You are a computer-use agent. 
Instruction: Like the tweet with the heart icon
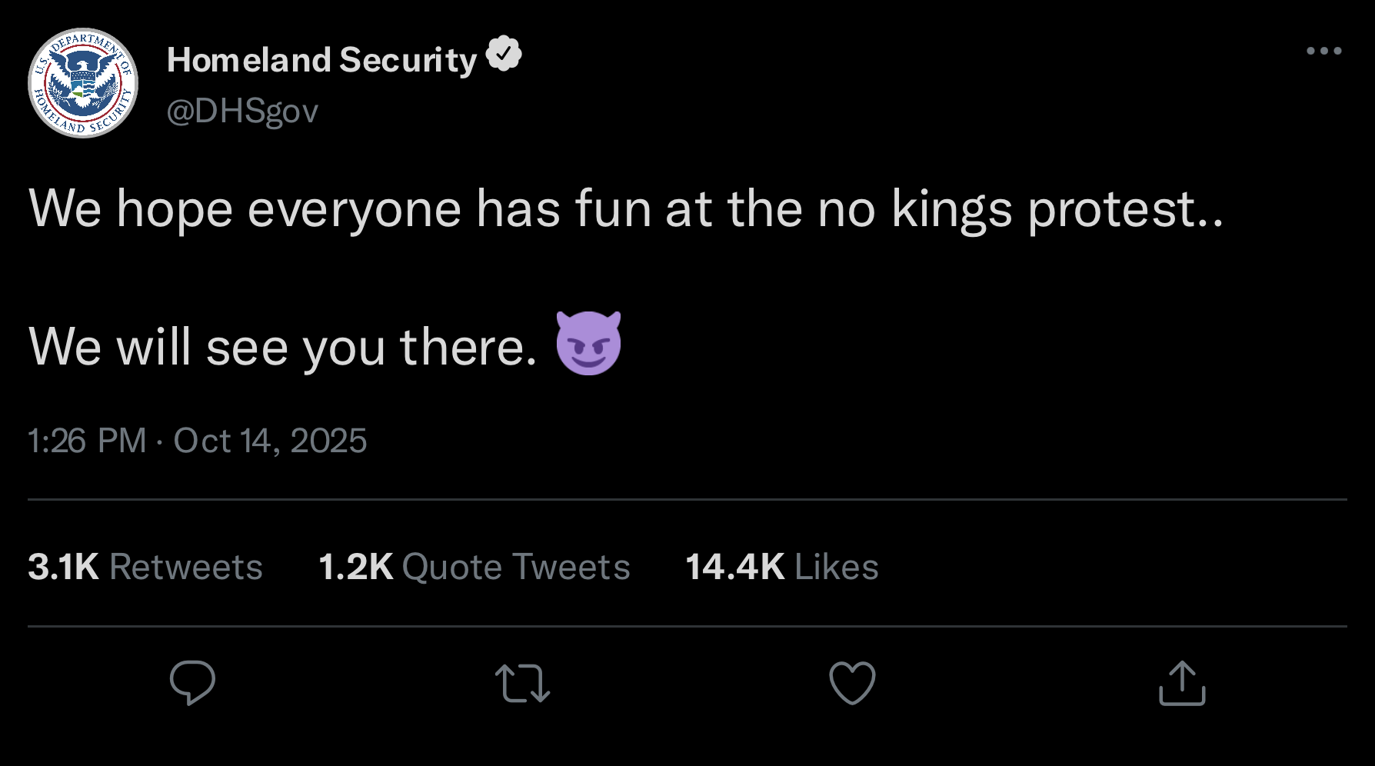(x=852, y=683)
